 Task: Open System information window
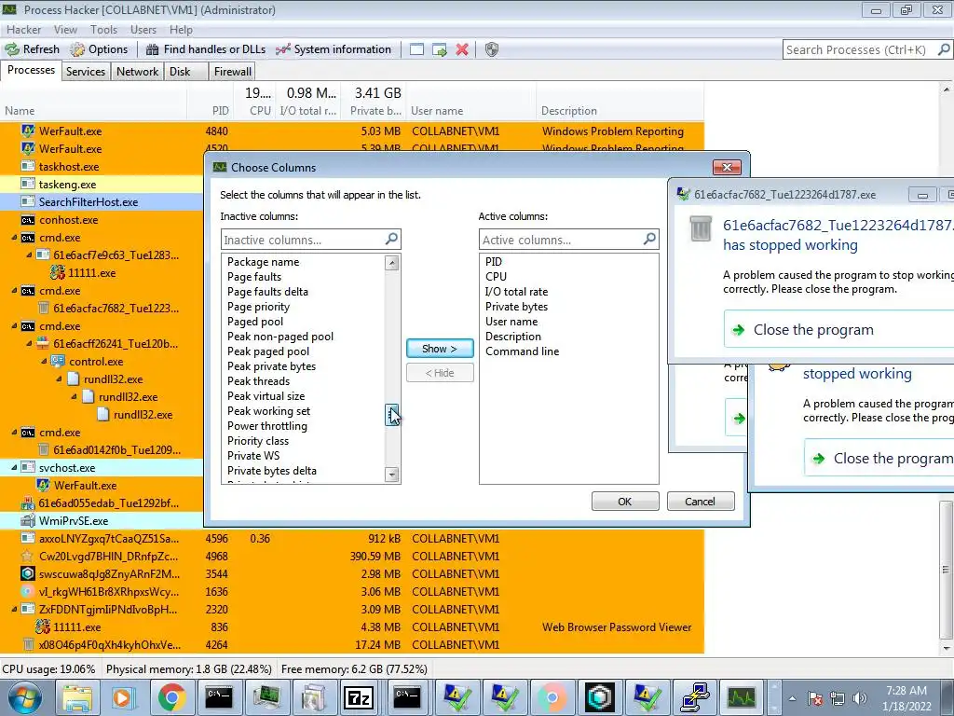point(334,49)
